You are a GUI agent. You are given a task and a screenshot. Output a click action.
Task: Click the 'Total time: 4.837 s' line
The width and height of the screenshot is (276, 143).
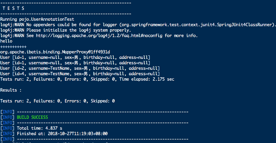(x=39, y=128)
